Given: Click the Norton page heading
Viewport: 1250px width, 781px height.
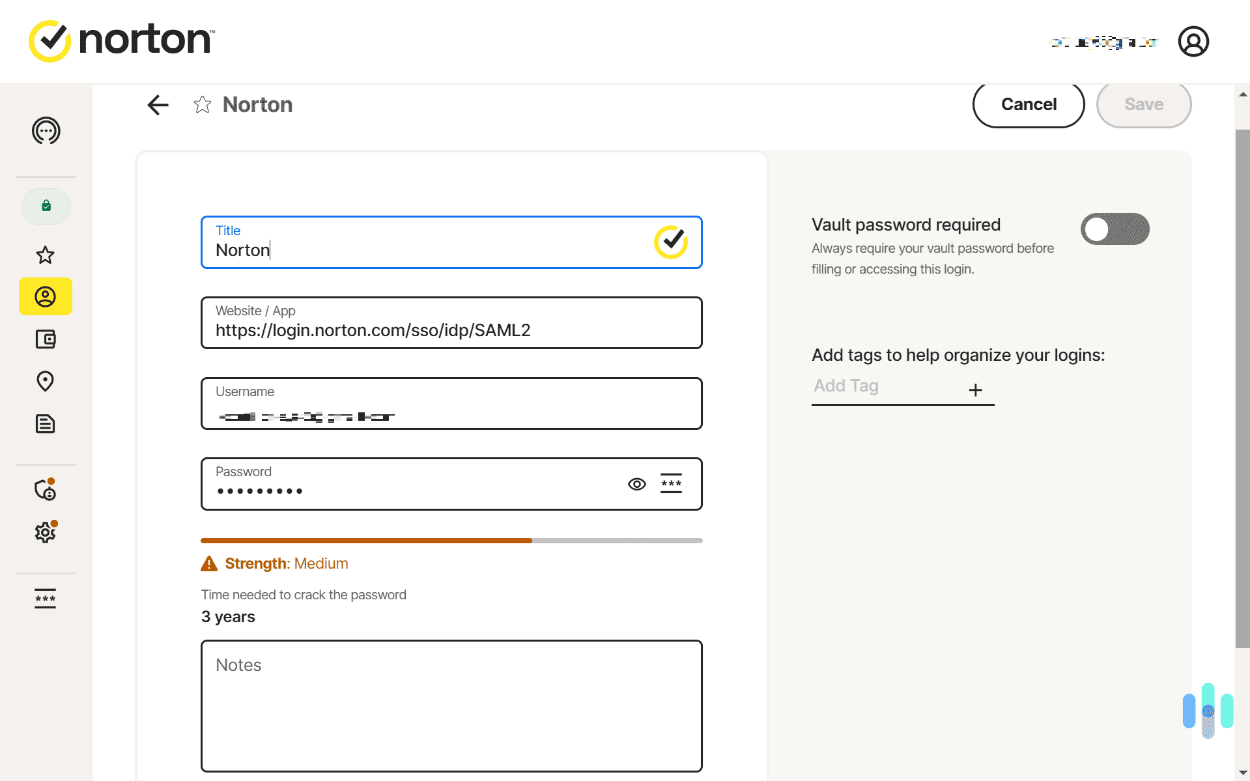Looking at the screenshot, I should click(x=257, y=105).
